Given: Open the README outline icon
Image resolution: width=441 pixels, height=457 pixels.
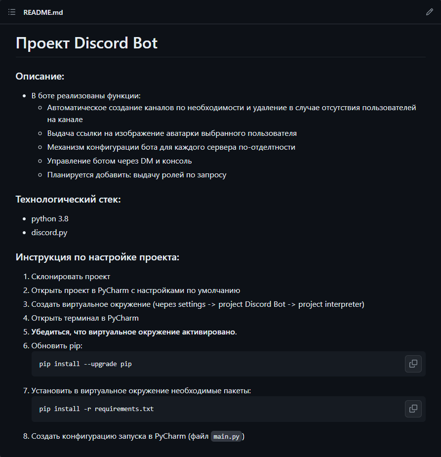Looking at the screenshot, I should pyautogui.click(x=12, y=12).
